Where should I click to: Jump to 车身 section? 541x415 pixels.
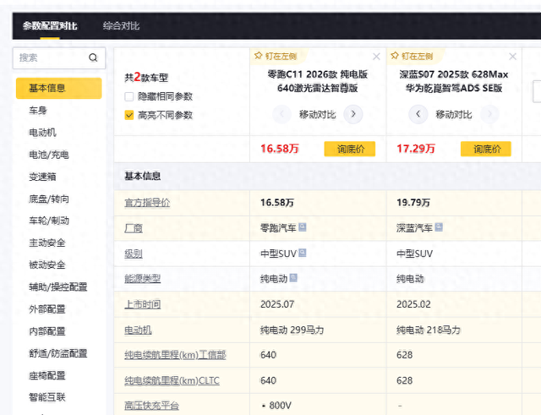click(38, 111)
